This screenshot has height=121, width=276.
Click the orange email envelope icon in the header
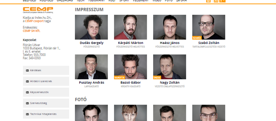tap(208, 1)
